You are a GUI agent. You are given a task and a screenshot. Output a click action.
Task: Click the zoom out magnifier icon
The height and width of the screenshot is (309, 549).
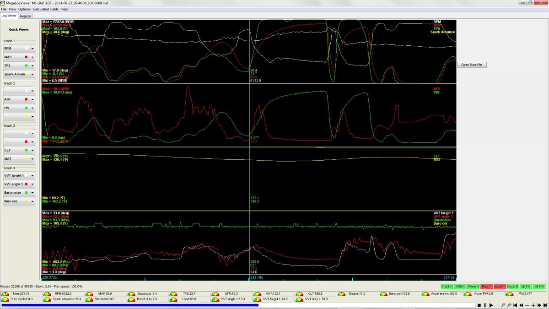coord(503,305)
